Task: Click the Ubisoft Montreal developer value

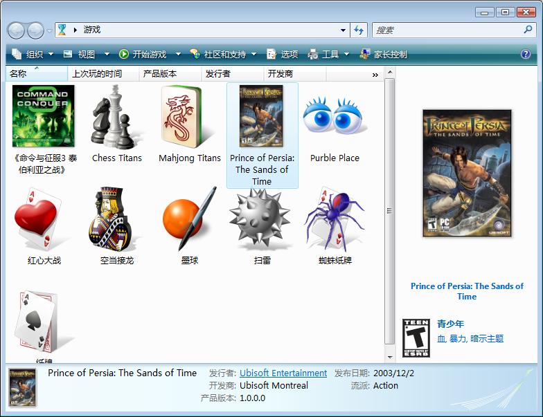Action: tap(274, 386)
